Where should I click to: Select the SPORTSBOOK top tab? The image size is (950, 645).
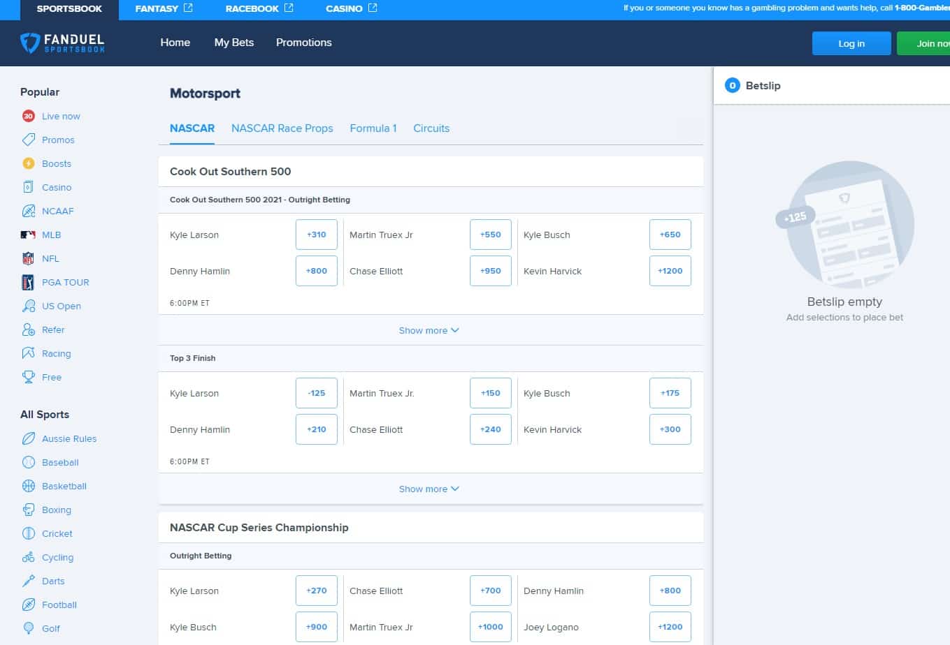click(x=69, y=9)
